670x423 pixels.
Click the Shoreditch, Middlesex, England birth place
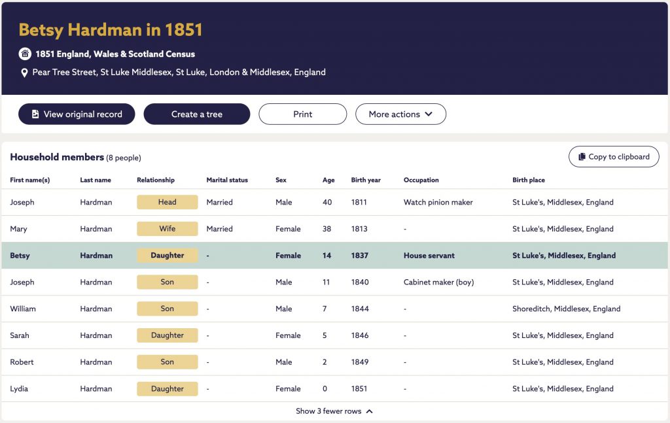[x=566, y=309]
